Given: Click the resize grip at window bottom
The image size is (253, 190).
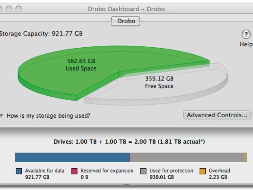Looking at the screenshot, I should [126, 185].
